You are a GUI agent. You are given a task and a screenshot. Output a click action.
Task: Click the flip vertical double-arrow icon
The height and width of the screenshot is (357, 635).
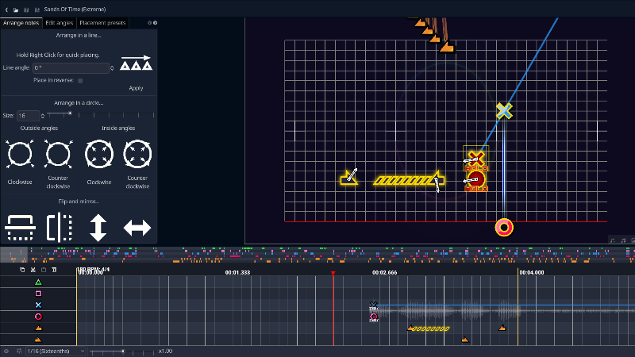tap(98, 228)
